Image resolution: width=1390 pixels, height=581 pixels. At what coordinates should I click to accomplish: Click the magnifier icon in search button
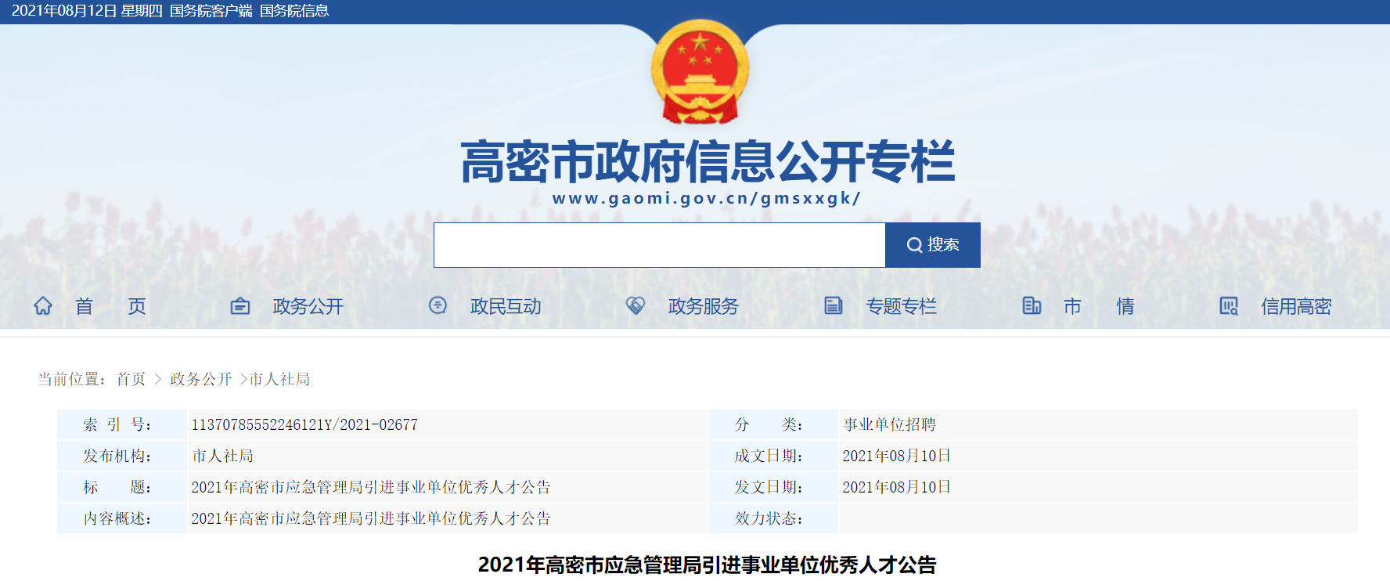914,245
